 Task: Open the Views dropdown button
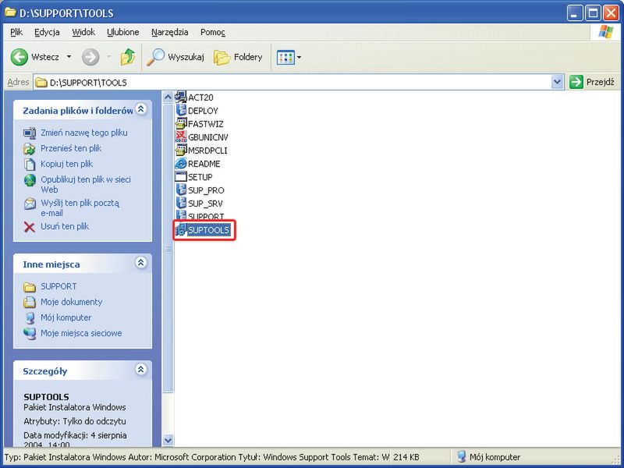[289, 57]
